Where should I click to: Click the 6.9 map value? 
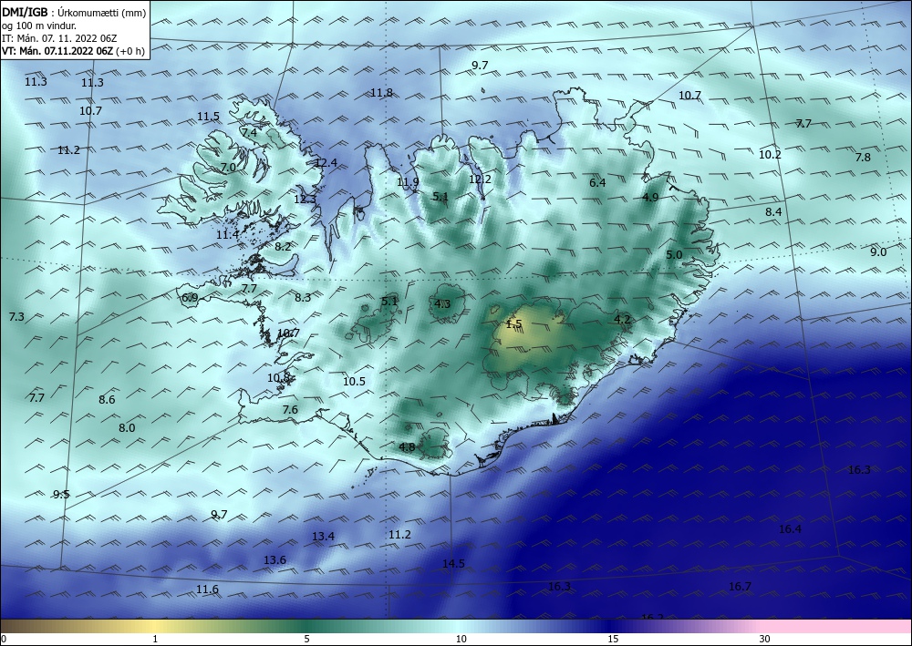pos(190,298)
